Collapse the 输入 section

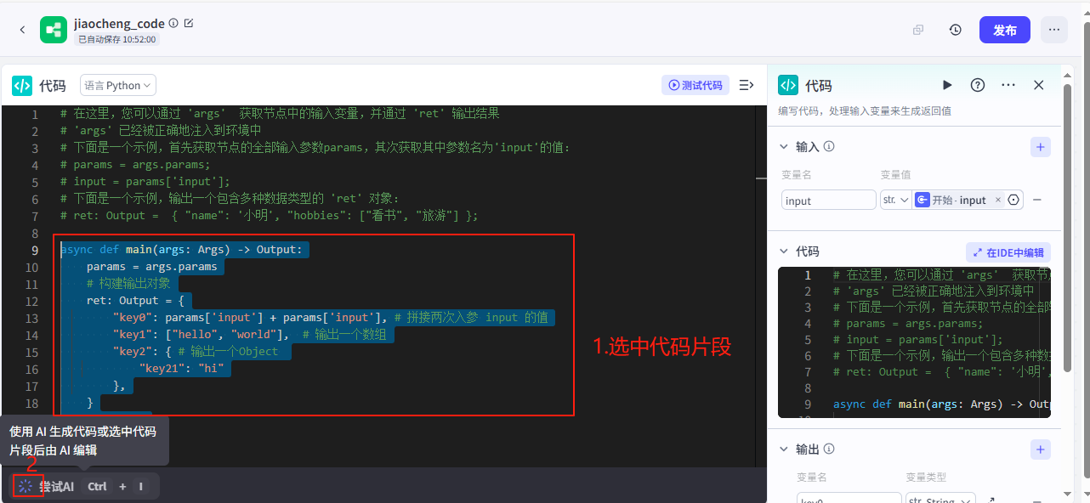(784, 147)
